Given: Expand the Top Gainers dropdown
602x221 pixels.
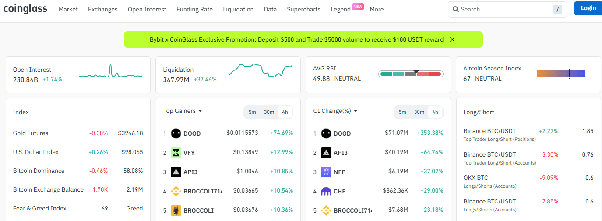Looking at the screenshot, I should [183, 111].
